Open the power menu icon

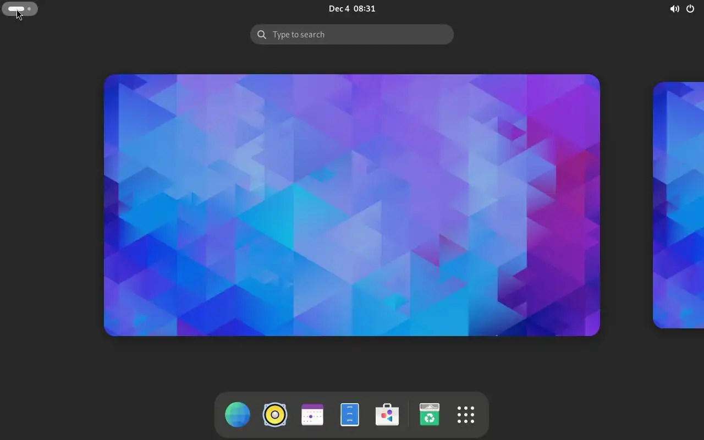point(690,9)
